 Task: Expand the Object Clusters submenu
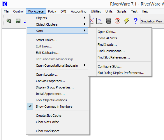(57, 24)
